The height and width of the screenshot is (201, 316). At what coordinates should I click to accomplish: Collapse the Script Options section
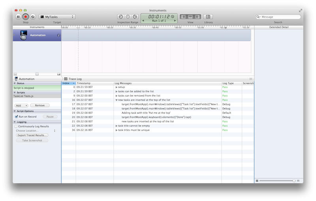click(15, 111)
